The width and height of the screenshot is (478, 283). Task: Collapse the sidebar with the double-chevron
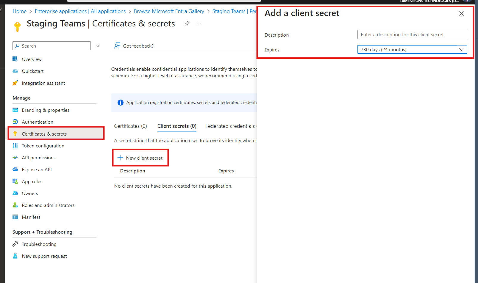tap(98, 46)
